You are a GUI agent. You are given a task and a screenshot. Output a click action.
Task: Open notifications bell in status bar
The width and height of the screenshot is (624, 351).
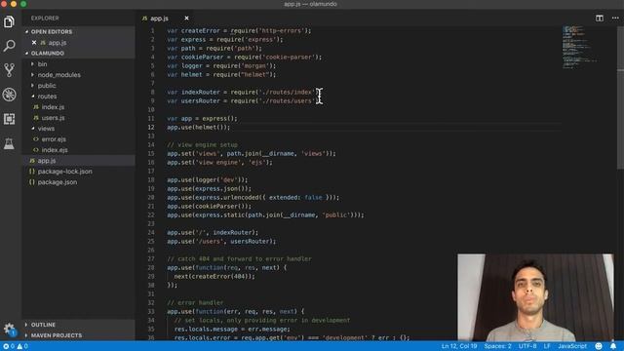click(x=613, y=346)
